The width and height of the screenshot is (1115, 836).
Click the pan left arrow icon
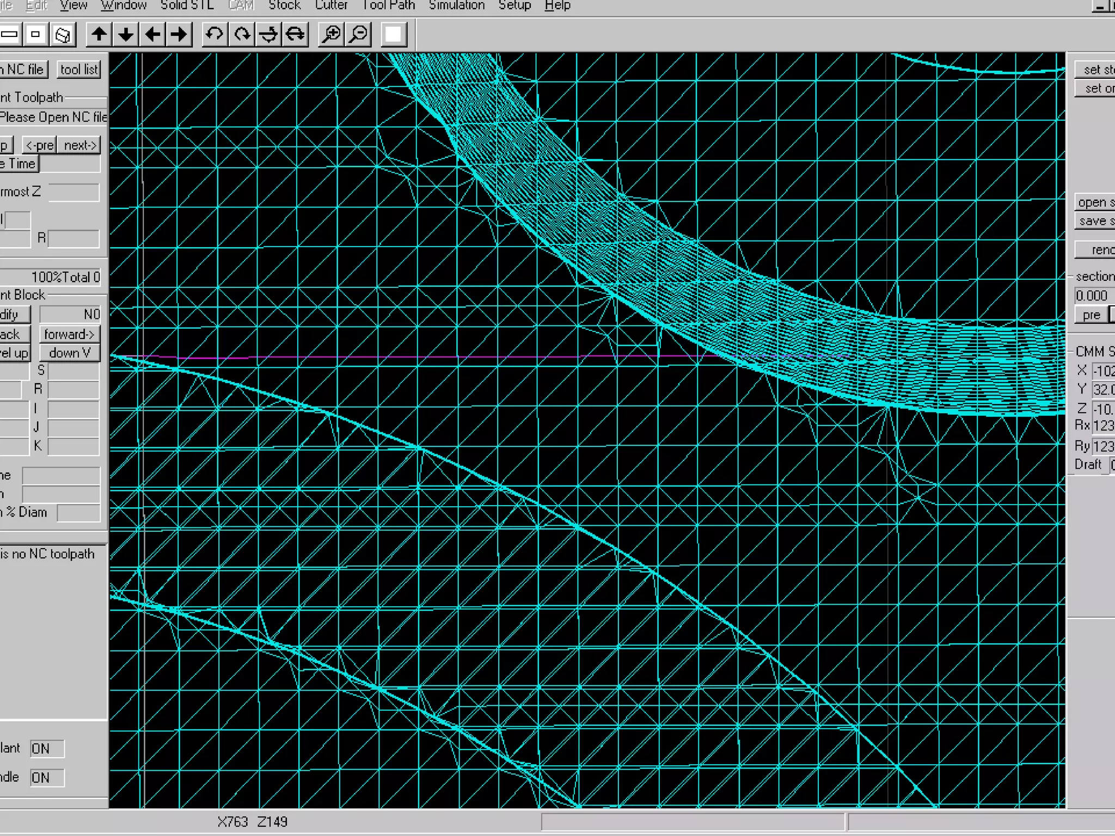pyautogui.click(x=152, y=35)
